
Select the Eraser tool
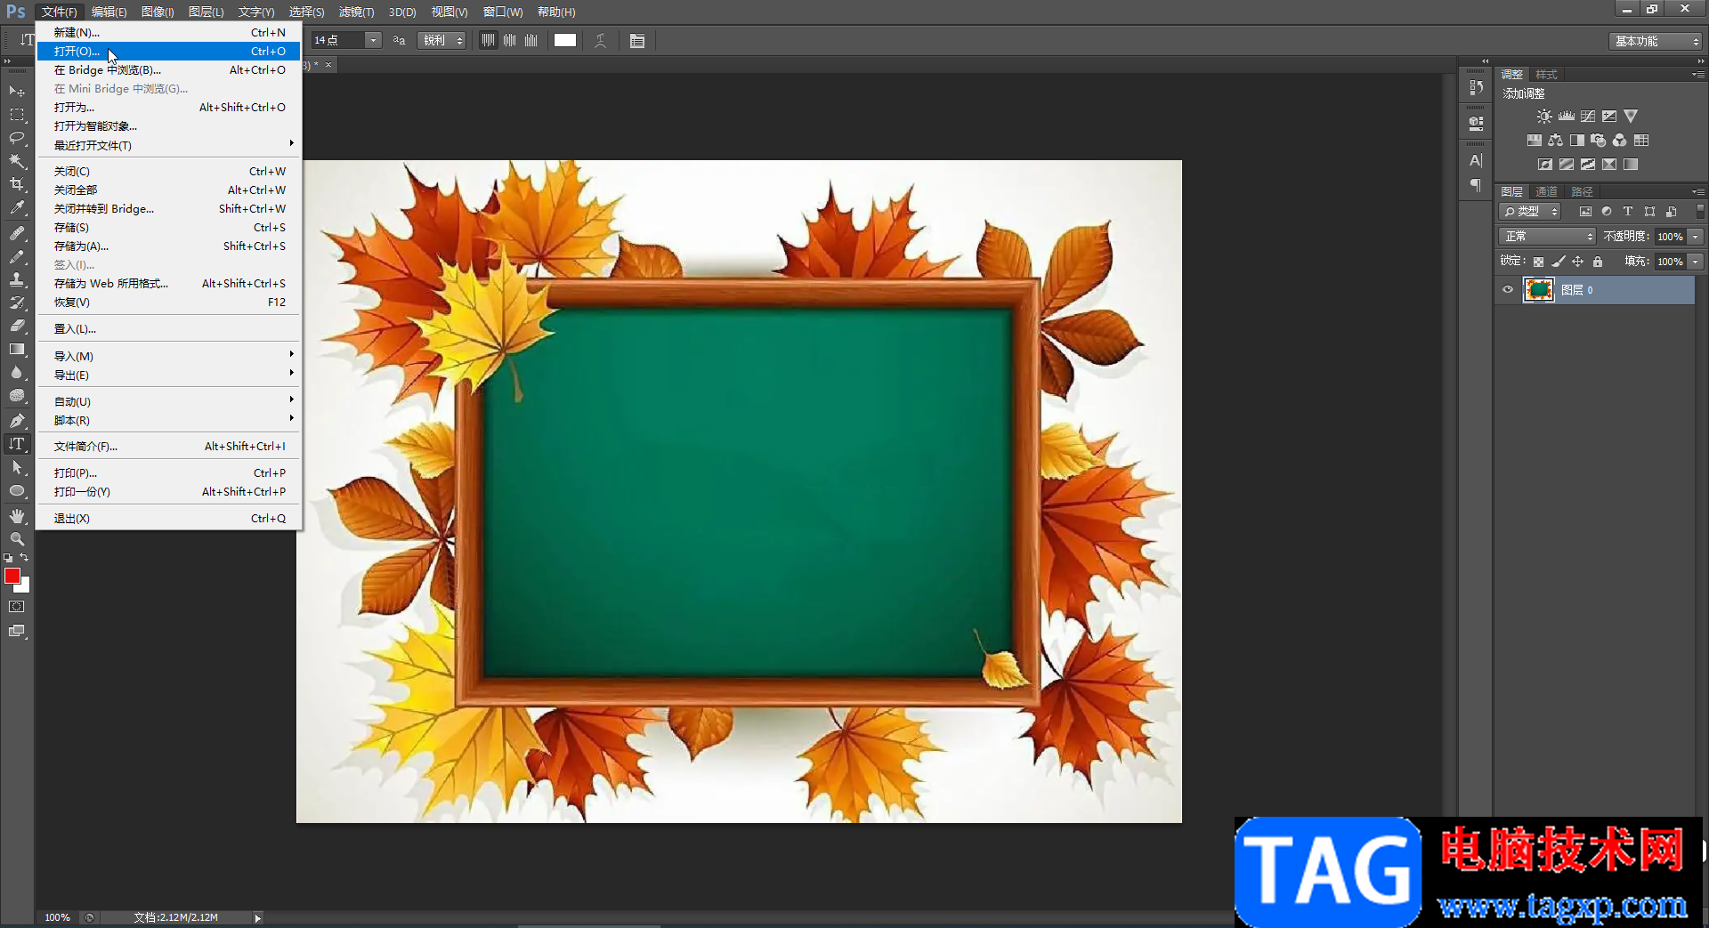pos(17,326)
